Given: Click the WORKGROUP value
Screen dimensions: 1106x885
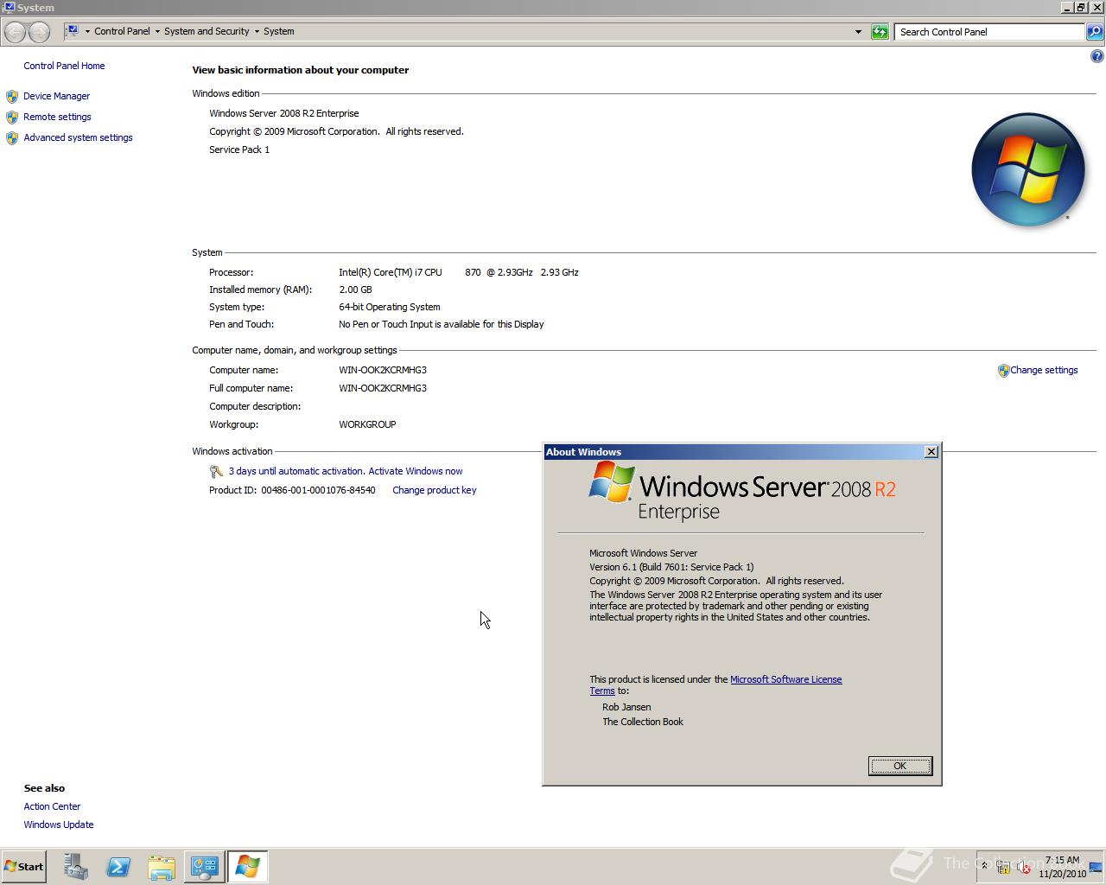Looking at the screenshot, I should click(367, 424).
